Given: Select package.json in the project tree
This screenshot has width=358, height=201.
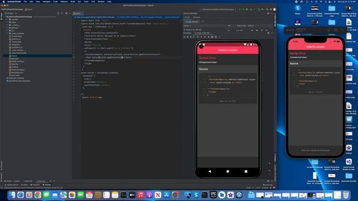Looking at the screenshot, I should (17, 73).
